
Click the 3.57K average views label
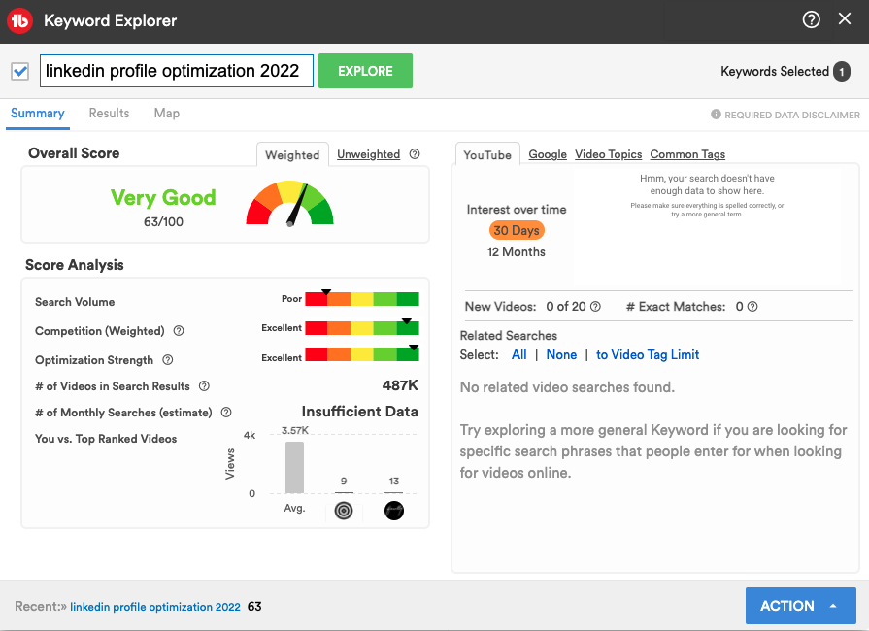[295, 430]
